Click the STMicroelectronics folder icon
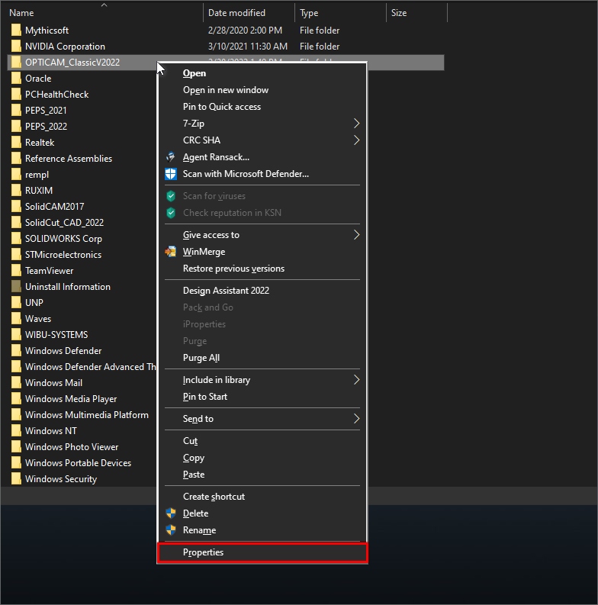This screenshot has height=605, width=598. point(16,255)
